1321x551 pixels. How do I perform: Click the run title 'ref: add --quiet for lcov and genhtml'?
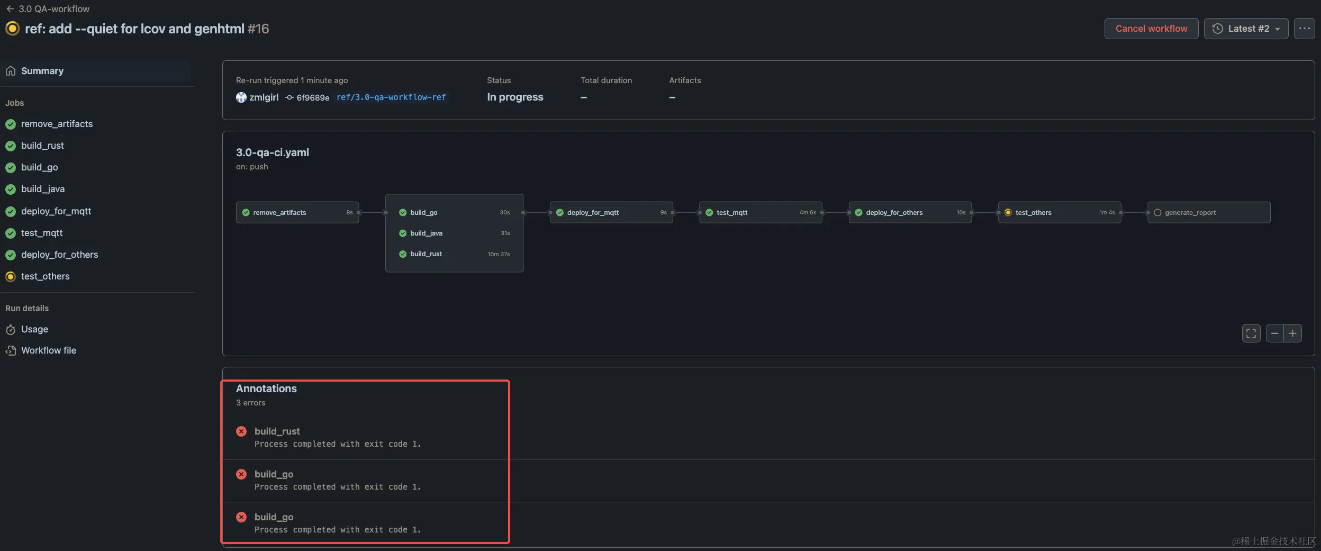point(134,29)
